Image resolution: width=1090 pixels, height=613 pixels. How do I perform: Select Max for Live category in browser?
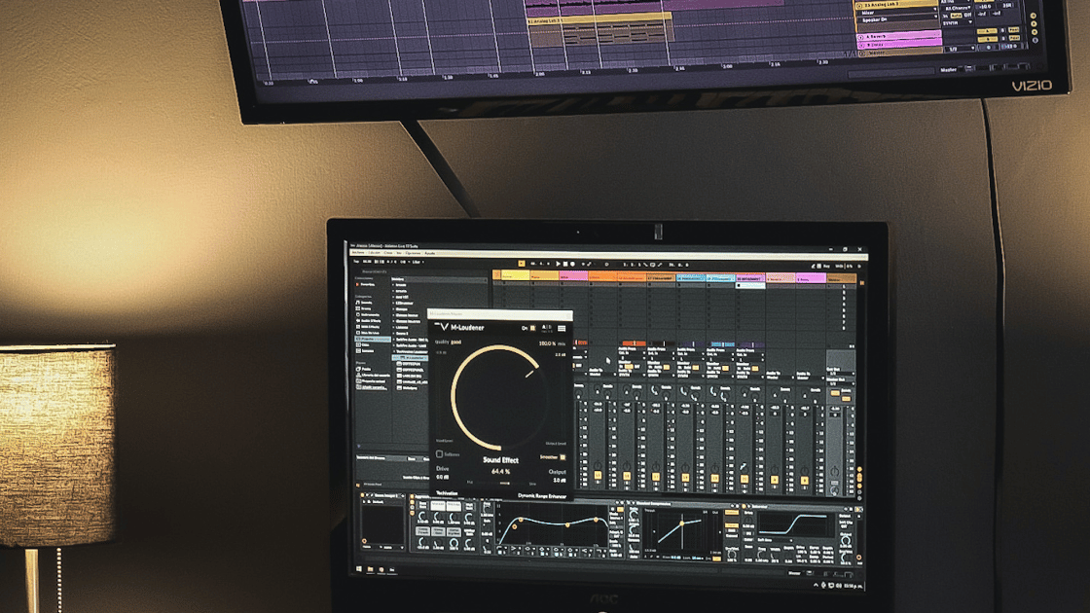[x=370, y=333]
